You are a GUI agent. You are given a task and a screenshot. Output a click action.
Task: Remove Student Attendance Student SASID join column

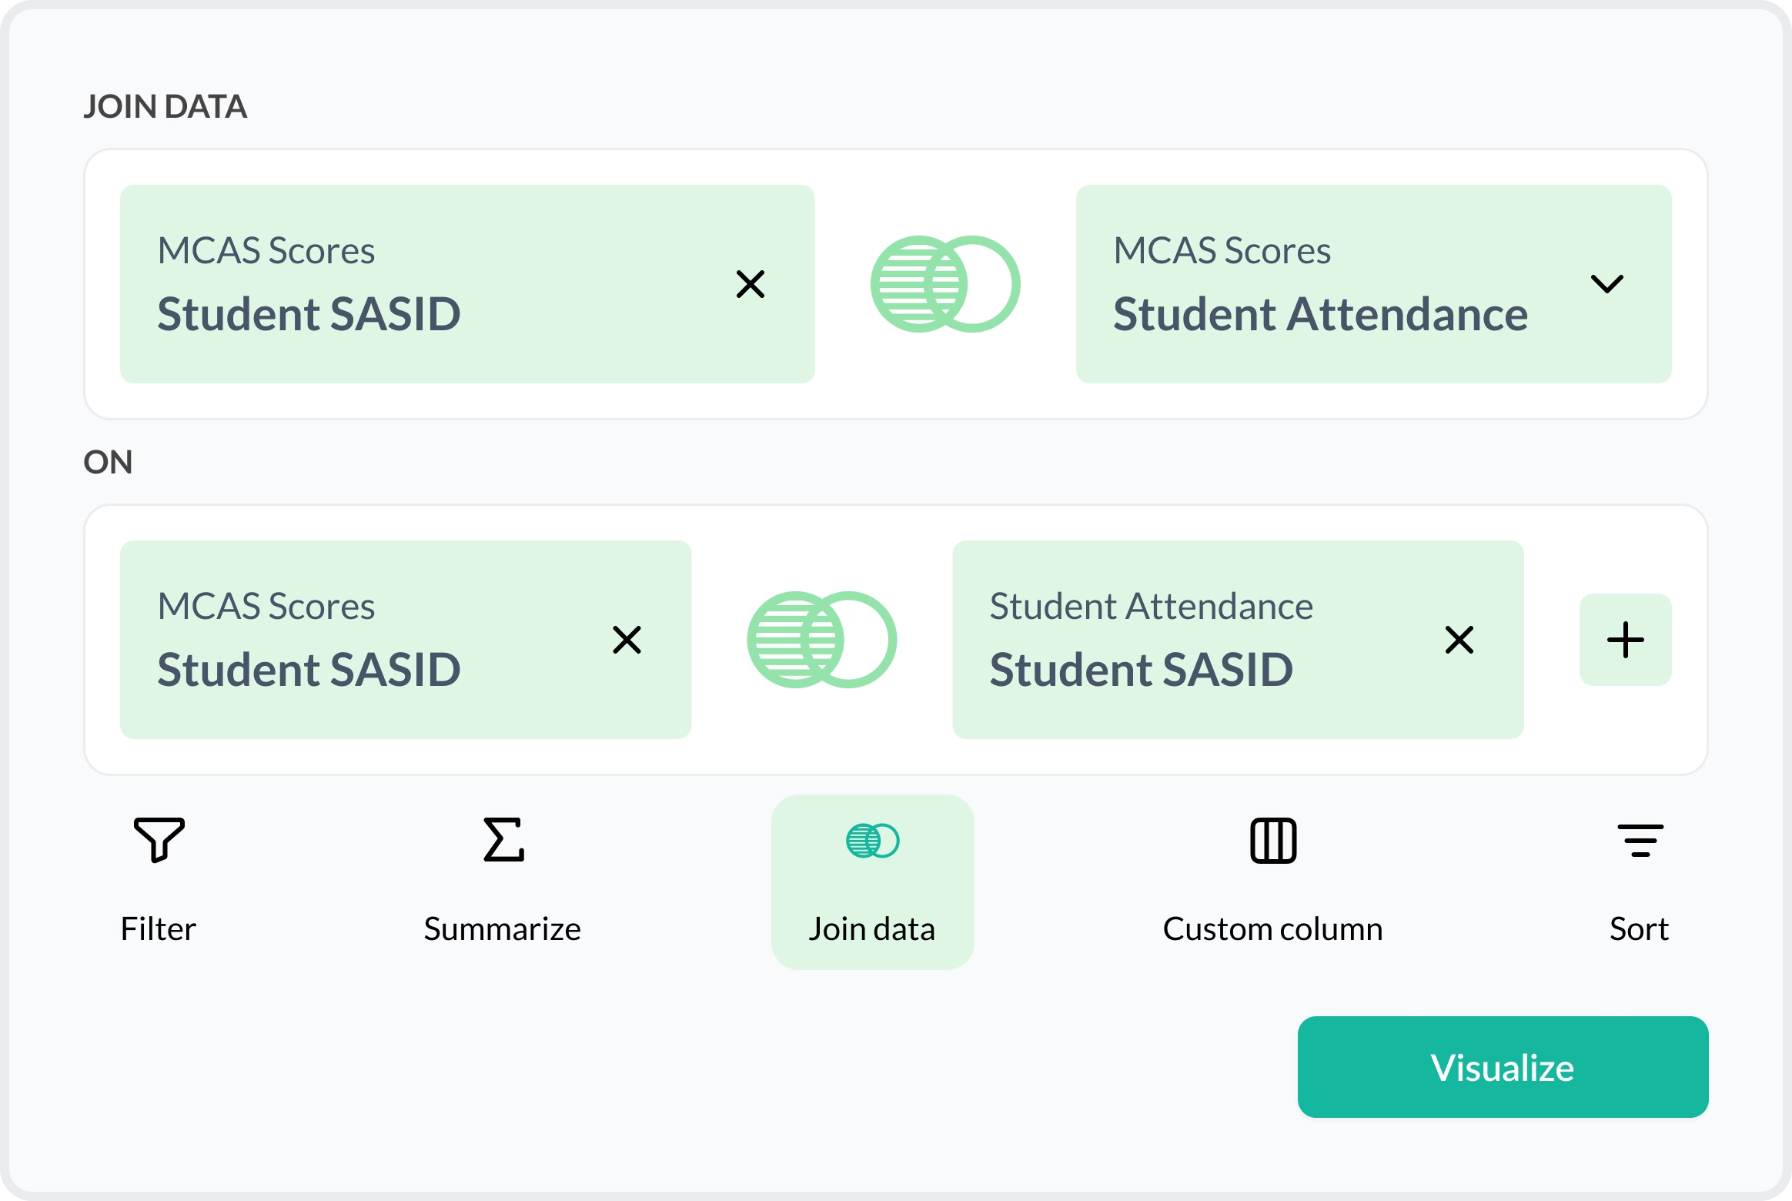click(x=1459, y=640)
